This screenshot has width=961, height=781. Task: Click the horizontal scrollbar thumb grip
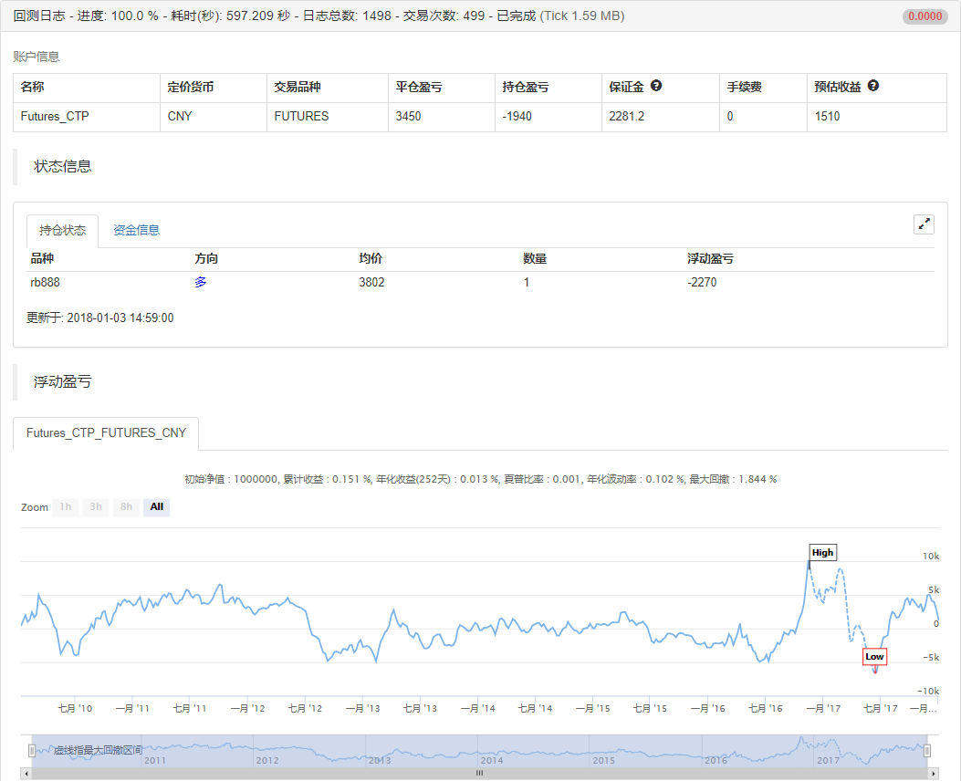479,773
